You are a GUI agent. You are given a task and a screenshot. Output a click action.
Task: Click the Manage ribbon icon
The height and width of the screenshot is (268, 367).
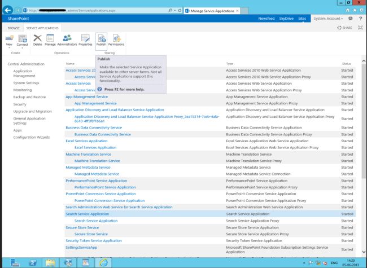click(x=50, y=38)
